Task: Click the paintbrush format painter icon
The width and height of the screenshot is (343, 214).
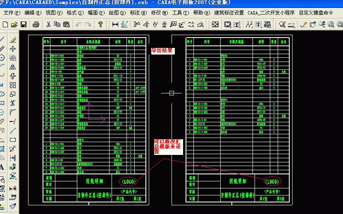Action: [x=13, y=206]
